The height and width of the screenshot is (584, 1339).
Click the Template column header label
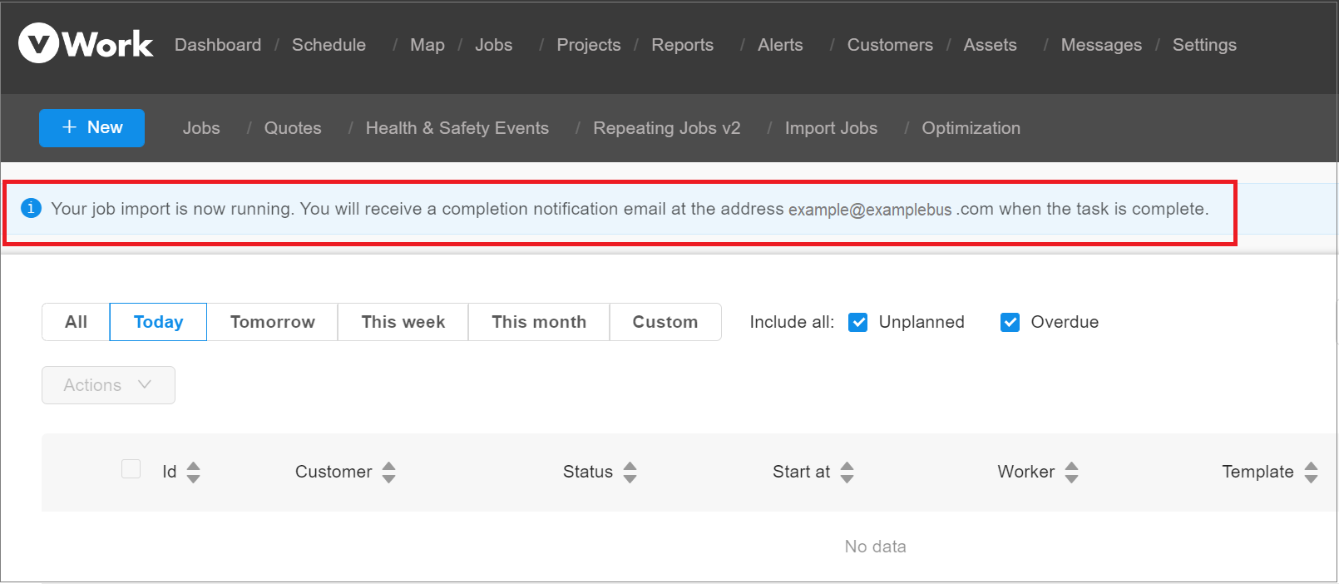[x=1258, y=472]
